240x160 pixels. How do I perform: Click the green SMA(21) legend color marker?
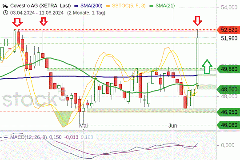pyautogui.click(x=151, y=6)
